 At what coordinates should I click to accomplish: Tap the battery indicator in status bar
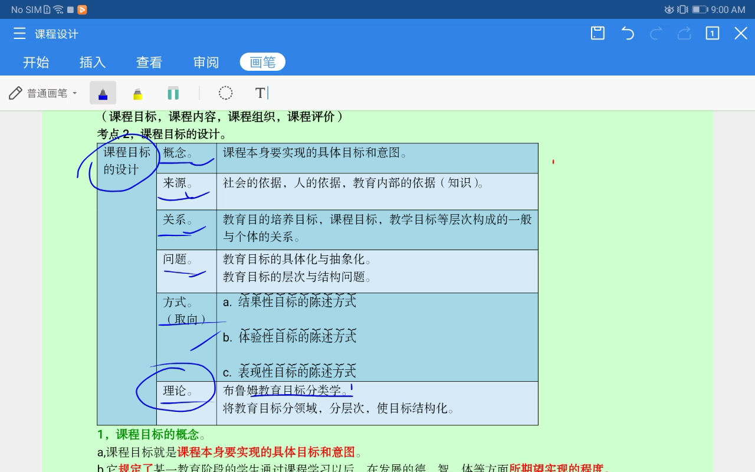click(x=700, y=9)
